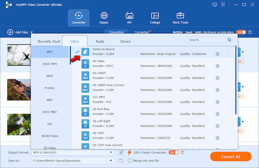This screenshot has width=259, height=168.
Task: Click the green parrot video thumbnail
Action: pos(19,124)
